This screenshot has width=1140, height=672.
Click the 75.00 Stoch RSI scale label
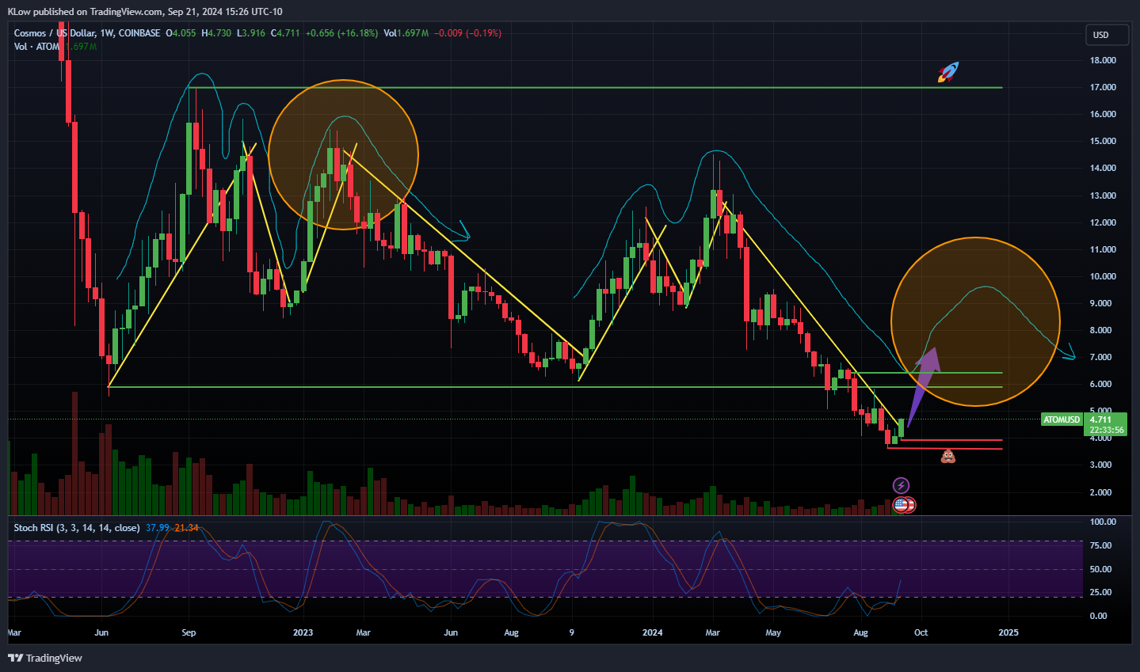point(1101,545)
